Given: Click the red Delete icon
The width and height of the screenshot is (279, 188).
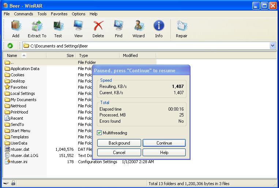Looking at the screenshot, I should 98,26.
